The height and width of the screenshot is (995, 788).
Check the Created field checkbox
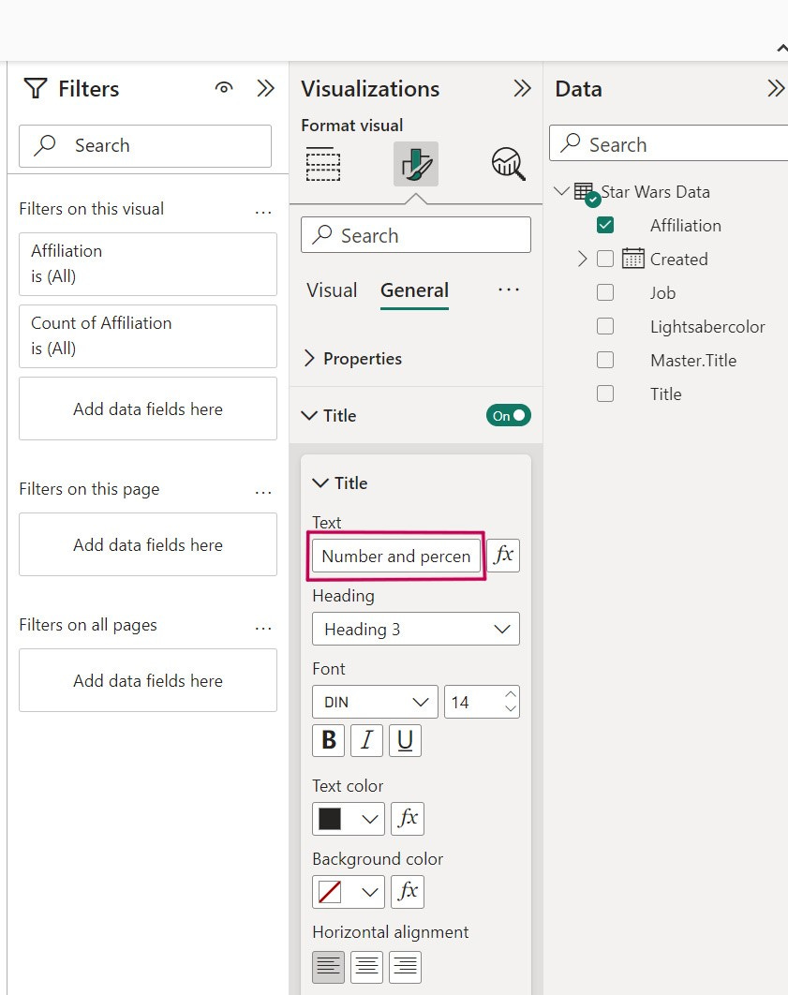[x=605, y=259]
